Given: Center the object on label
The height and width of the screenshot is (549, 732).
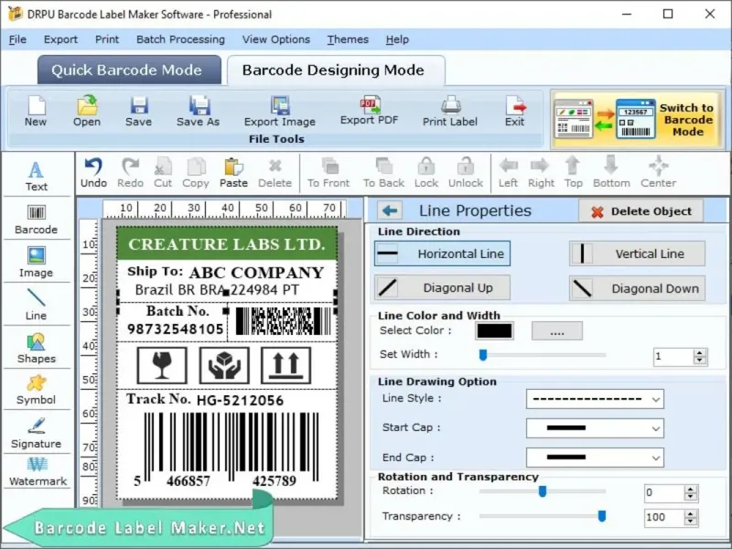Looking at the screenshot, I should (x=658, y=173).
